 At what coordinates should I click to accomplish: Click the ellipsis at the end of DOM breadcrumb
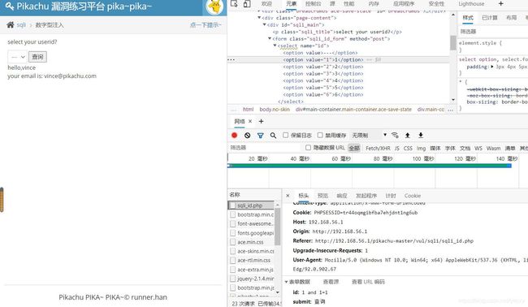click(451, 110)
